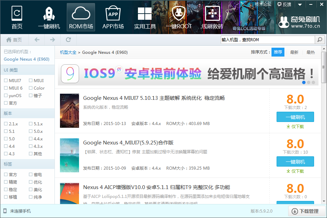Check the MIUI7 UI type checkbox
The width and height of the screenshot is (327, 218).
tap(6, 80)
